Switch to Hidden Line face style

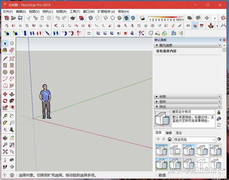tap(113, 18)
